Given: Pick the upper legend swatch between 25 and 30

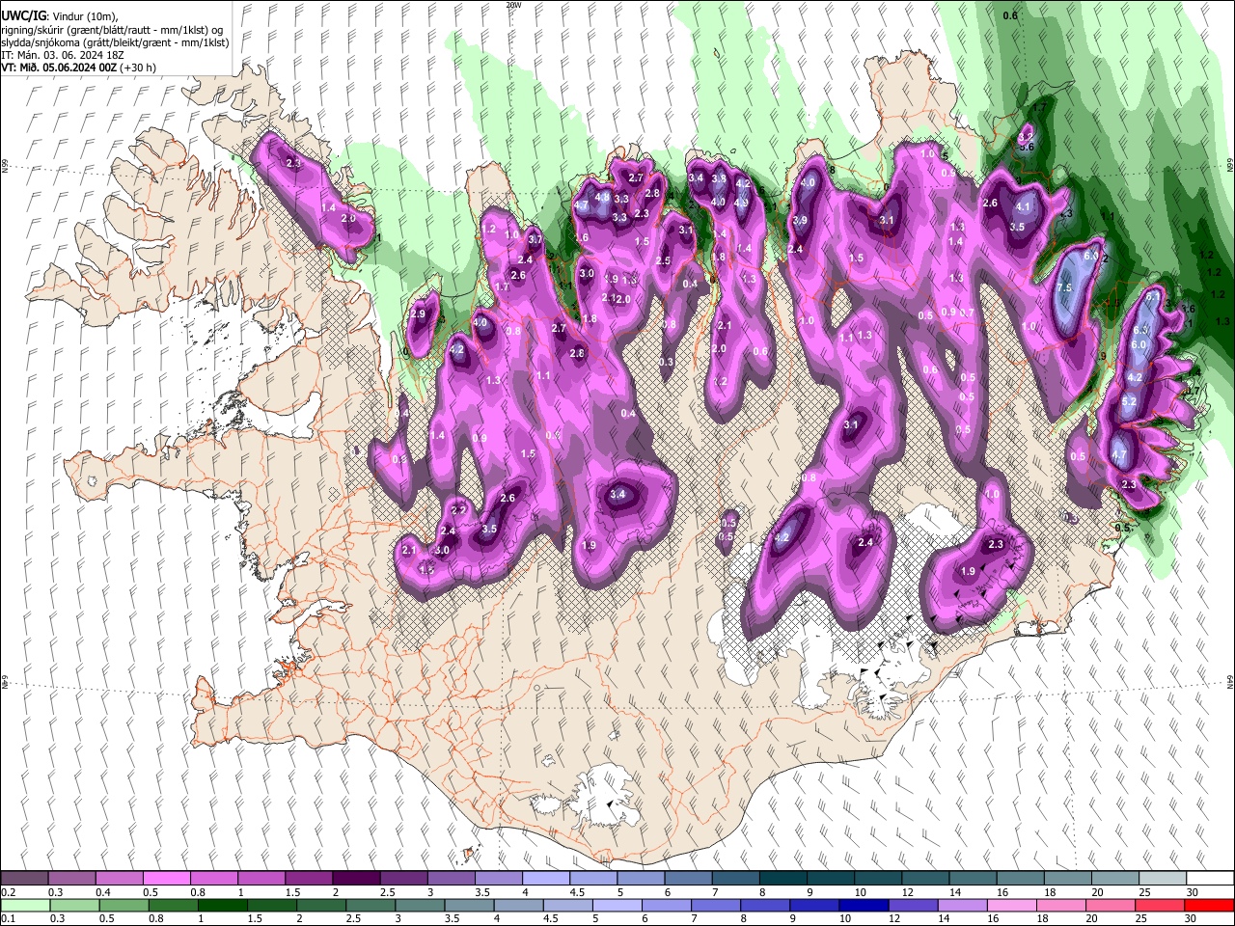Looking at the screenshot, I should (1162, 879).
